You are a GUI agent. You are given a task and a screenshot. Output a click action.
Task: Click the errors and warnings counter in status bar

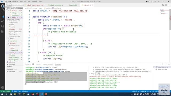[x=25, y=91]
